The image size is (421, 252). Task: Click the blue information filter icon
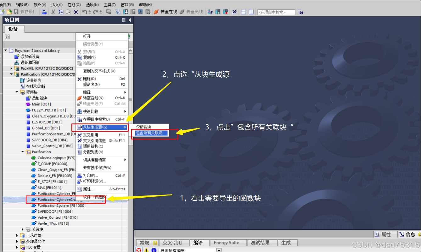[154, 250]
